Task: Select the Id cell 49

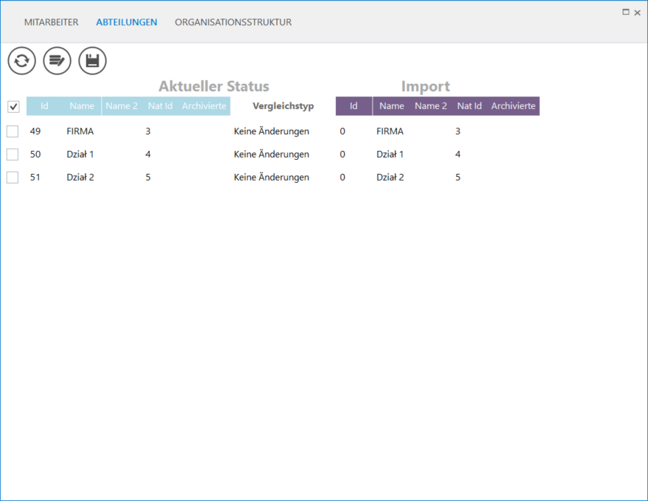Action: tap(35, 131)
